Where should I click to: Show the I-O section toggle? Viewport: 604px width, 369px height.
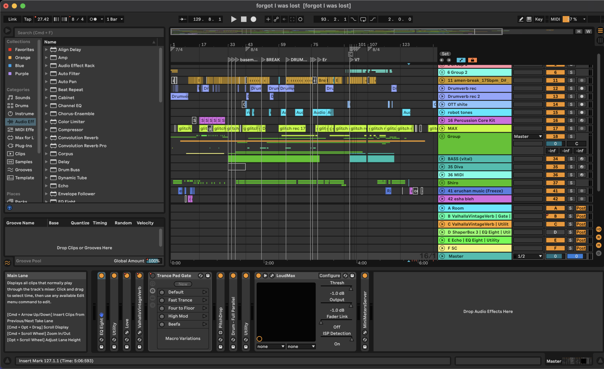pos(599,229)
